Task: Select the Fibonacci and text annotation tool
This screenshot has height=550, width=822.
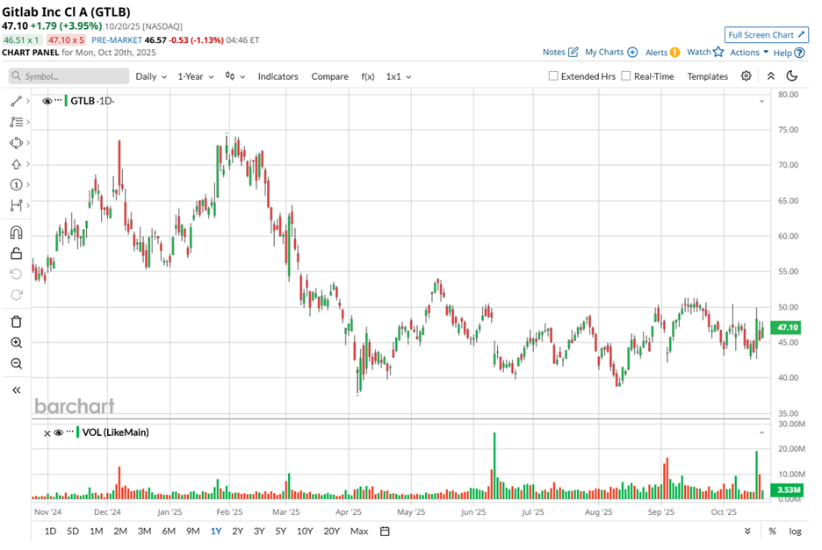Action: [17, 122]
